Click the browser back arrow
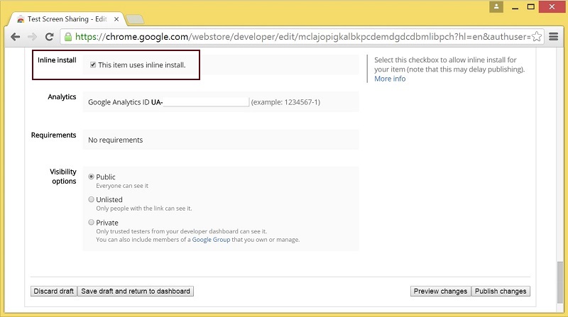This screenshot has width=568, height=317. tap(16, 36)
